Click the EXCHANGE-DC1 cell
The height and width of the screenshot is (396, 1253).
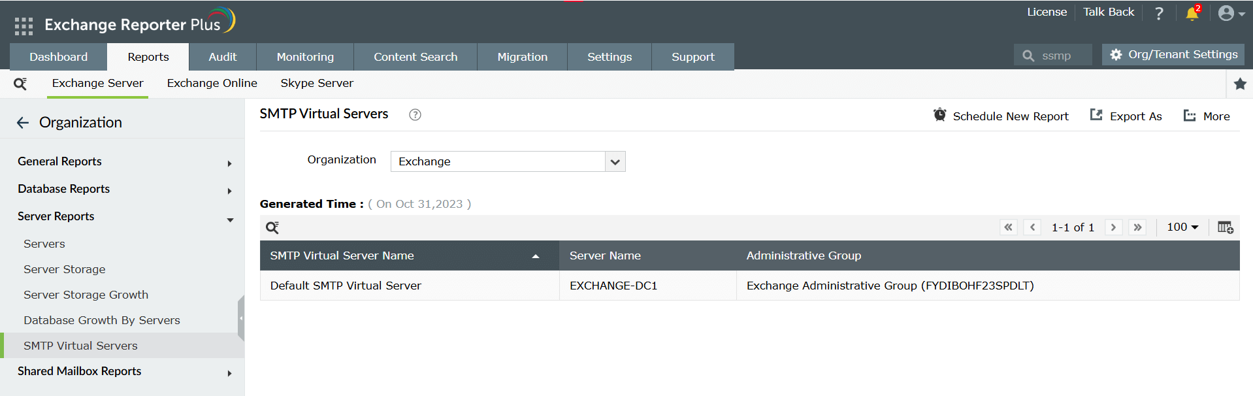tap(648, 286)
